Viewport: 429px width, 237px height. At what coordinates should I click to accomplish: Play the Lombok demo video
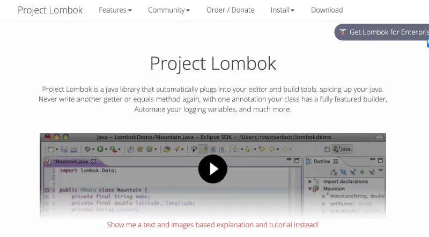click(x=213, y=169)
